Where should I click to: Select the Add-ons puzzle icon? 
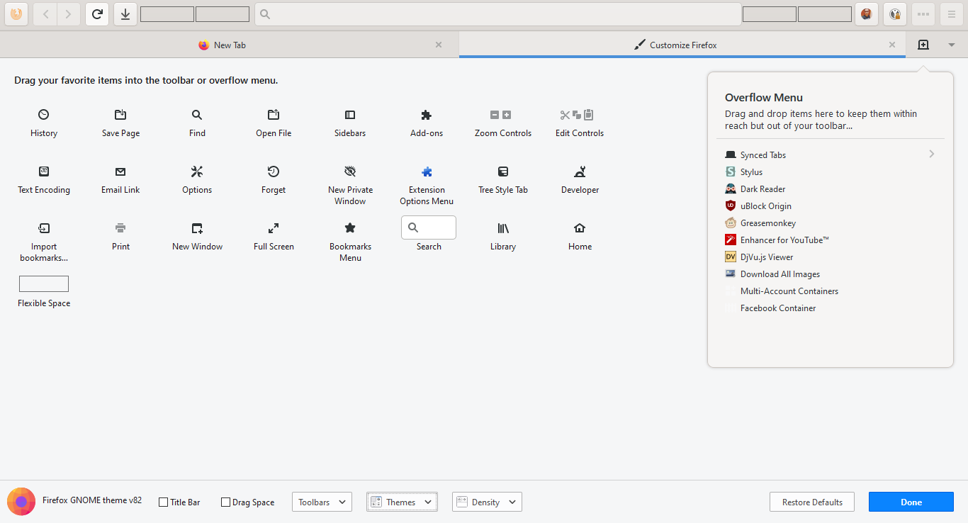click(x=427, y=115)
